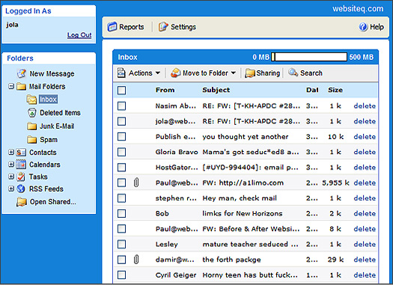The image size is (393, 285).
Task: Click the New Message compose icon
Action: coord(21,73)
